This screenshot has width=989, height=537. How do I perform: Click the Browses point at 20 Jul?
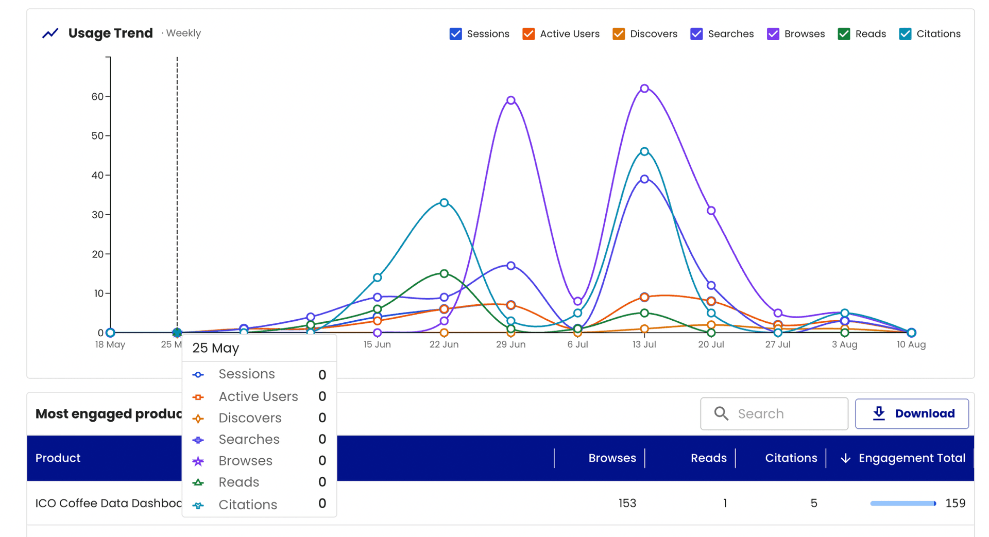[711, 211]
